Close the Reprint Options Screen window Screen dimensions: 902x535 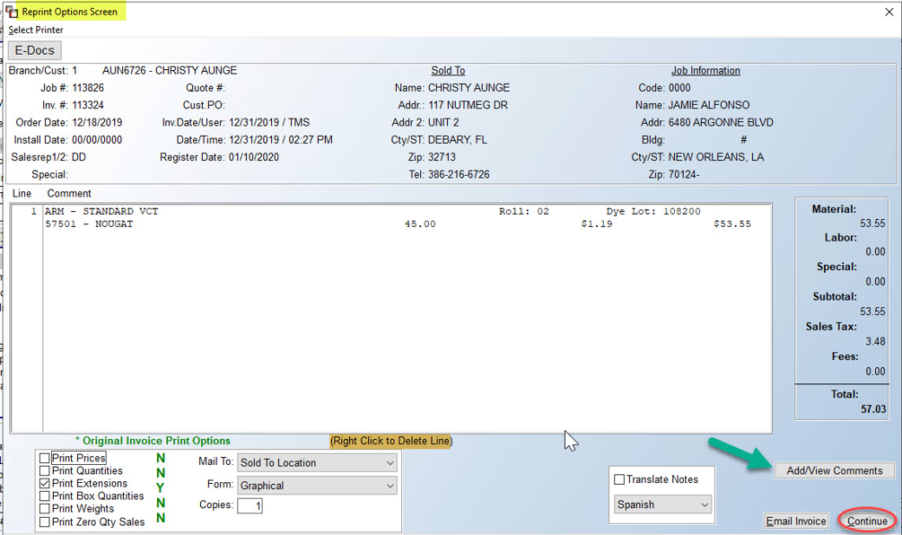(x=889, y=12)
